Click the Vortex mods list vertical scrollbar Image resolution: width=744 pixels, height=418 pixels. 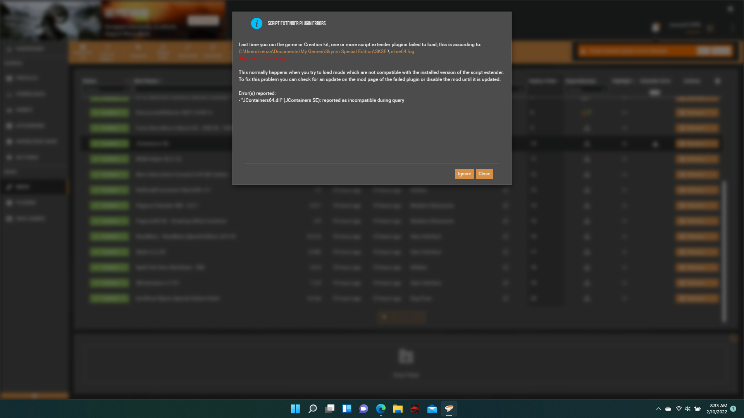tap(724, 252)
